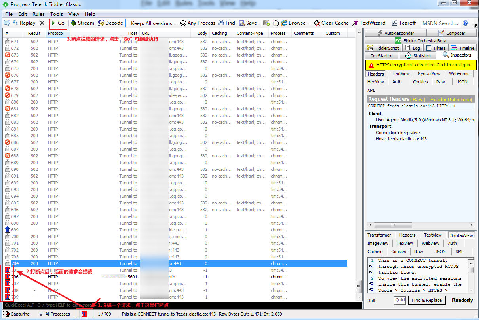Open the All Processes filter in status bar
The height and width of the screenshot is (320, 479).
coord(54,314)
